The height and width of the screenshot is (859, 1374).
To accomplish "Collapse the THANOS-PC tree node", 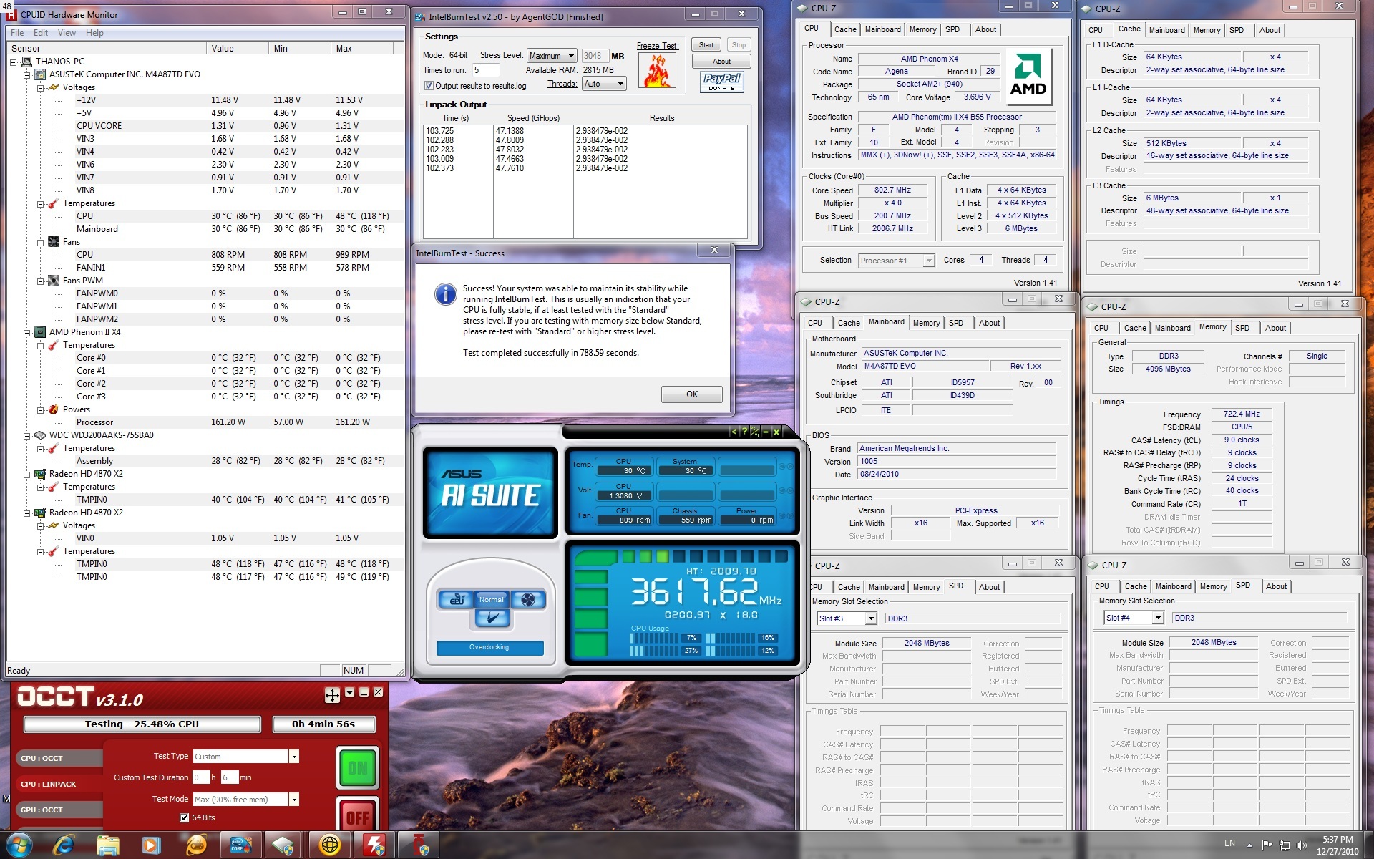I will click(14, 62).
